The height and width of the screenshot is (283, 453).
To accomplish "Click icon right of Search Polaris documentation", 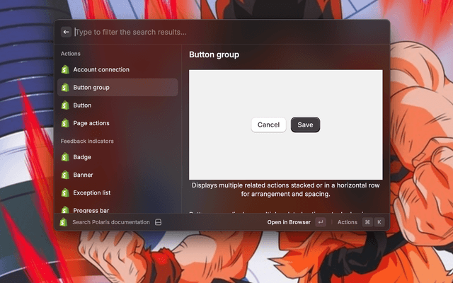I will (x=159, y=222).
